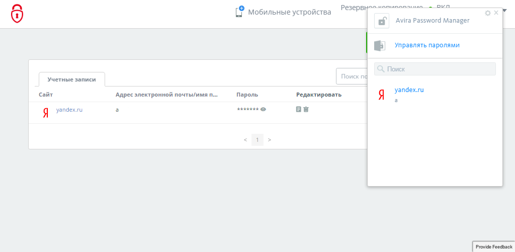Click the Адрес электронной почты column header
This screenshot has width=515, height=252.
(166, 95)
